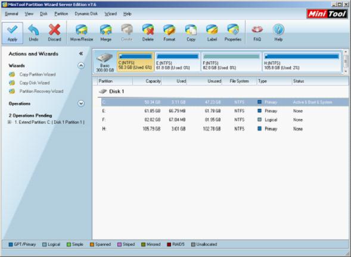The width and height of the screenshot is (351, 257).
Task: Open the View menu
Action: tap(29, 14)
